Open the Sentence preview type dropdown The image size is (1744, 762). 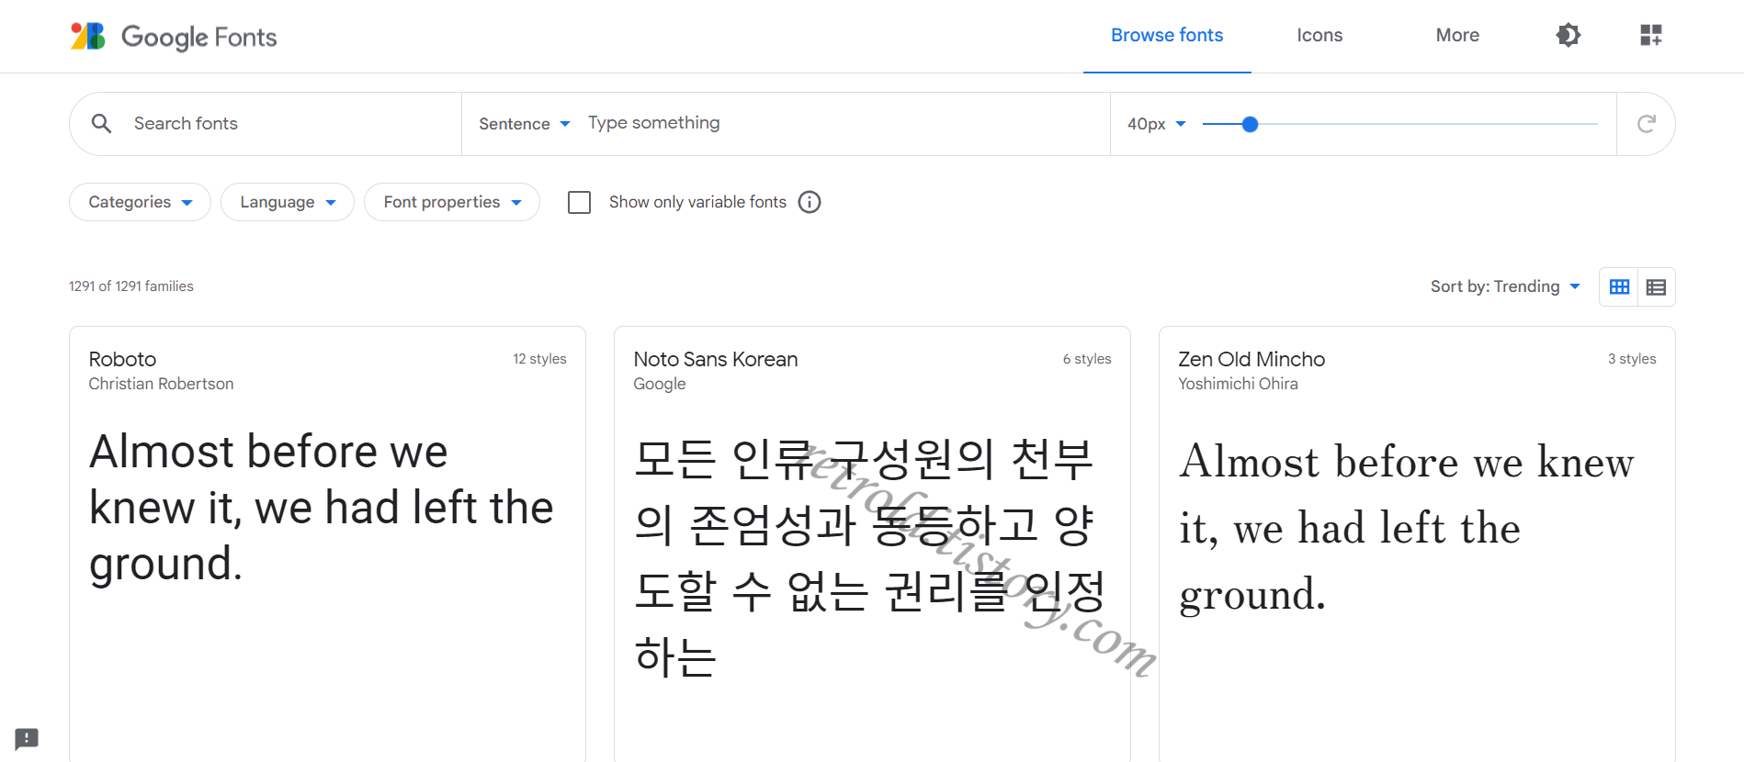(524, 124)
